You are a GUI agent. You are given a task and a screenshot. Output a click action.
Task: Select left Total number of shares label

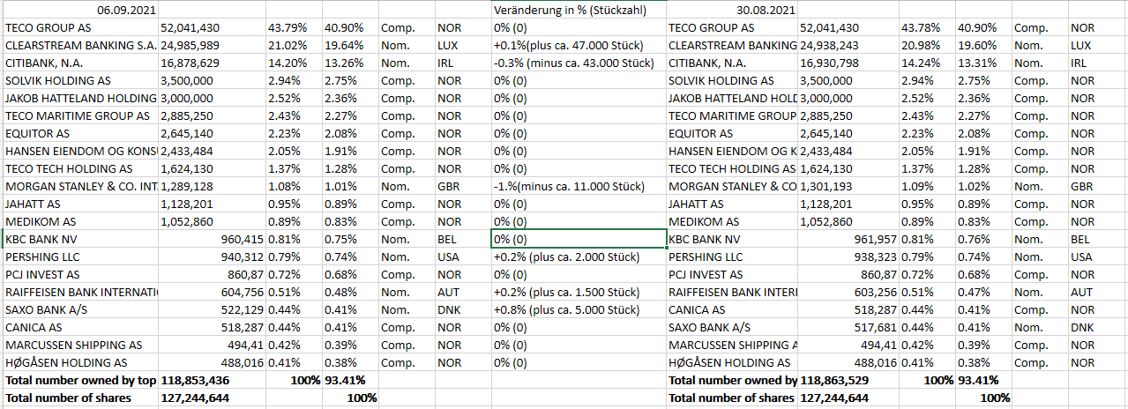pos(80,398)
